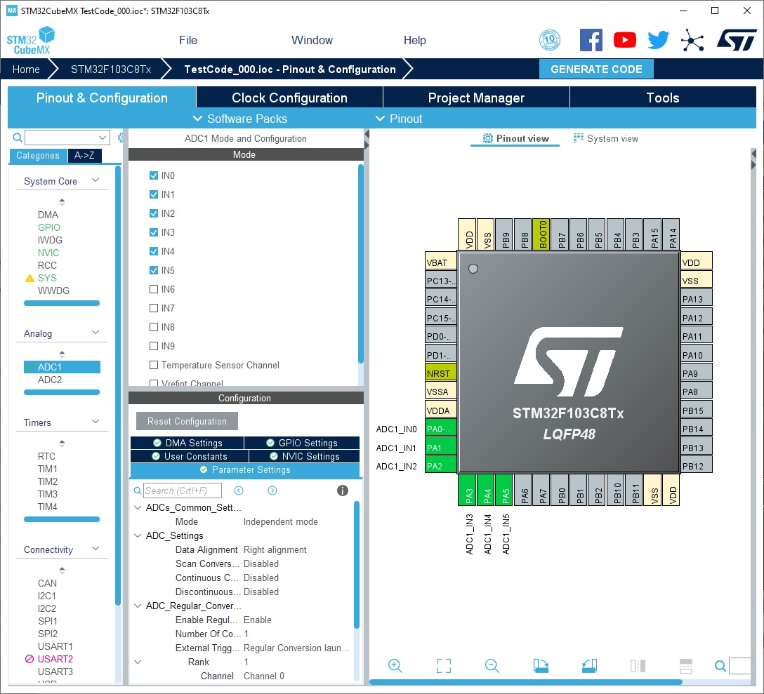764x694 pixels.
Task: Go to previous parameter search result
Action: point(238,491)
